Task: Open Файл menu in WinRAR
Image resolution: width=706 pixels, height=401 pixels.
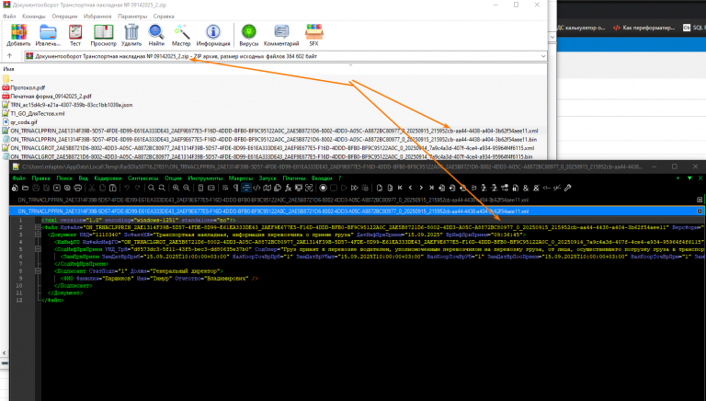Action: point(9,17)
